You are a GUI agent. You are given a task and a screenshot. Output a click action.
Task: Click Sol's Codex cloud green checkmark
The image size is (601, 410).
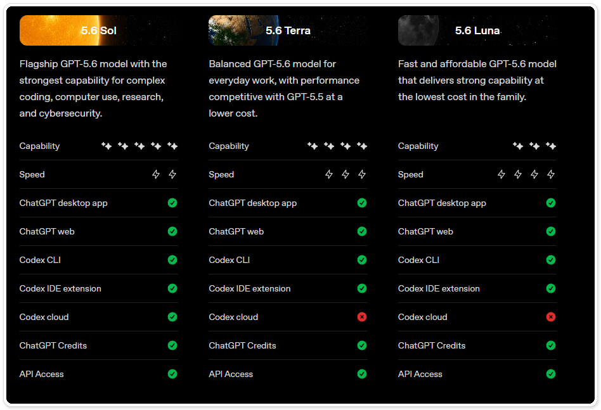[172, 317]
